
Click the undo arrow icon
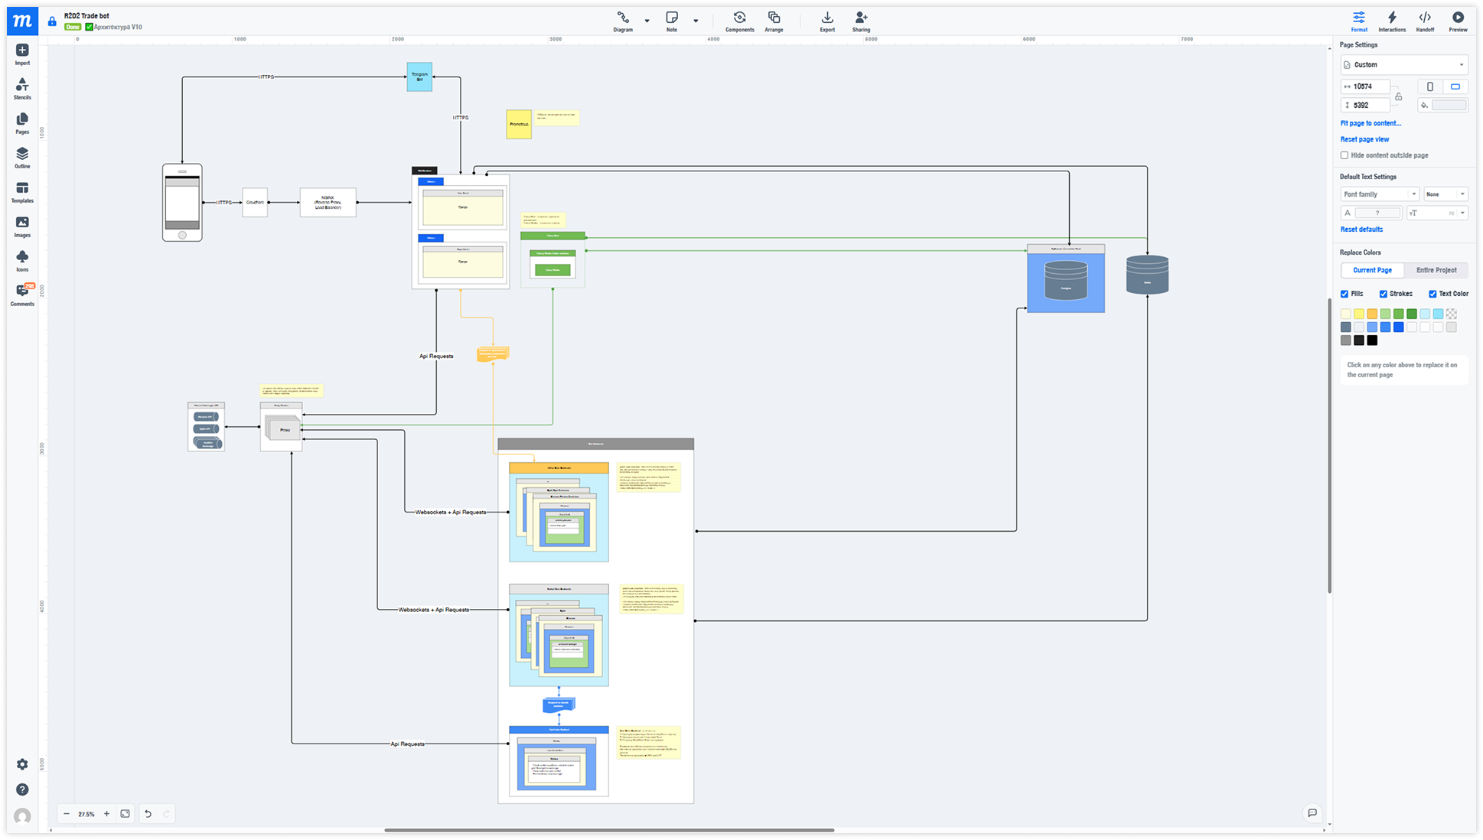point(148,814)
